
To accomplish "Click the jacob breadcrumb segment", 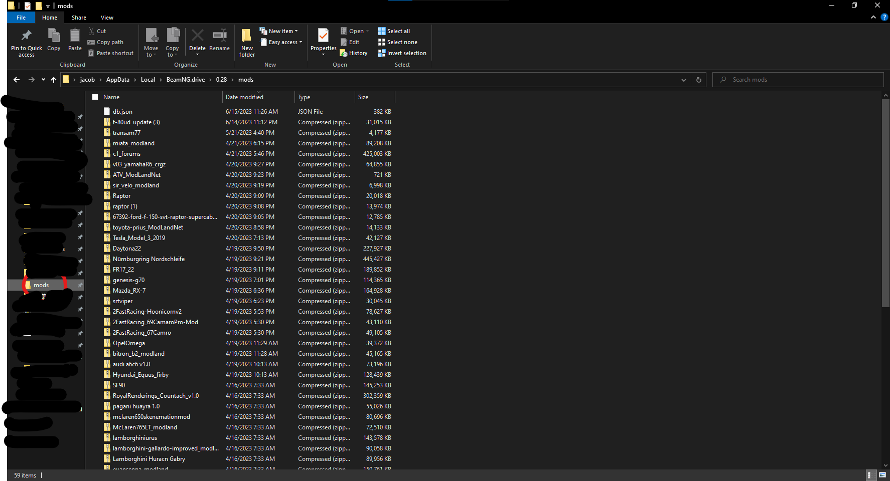I will (87, 80).
